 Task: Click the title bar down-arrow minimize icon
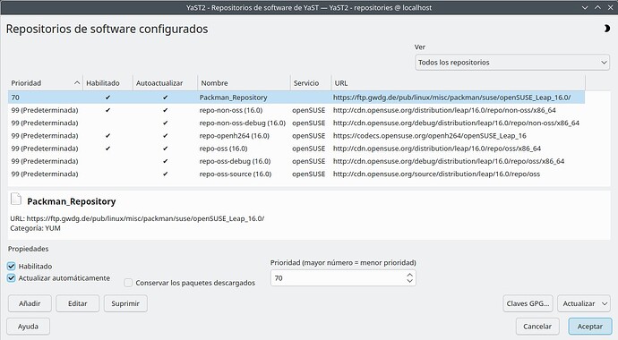(x=585, y=7)
